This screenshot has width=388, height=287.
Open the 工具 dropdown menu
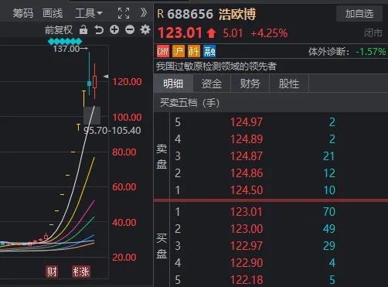point(89,13)
